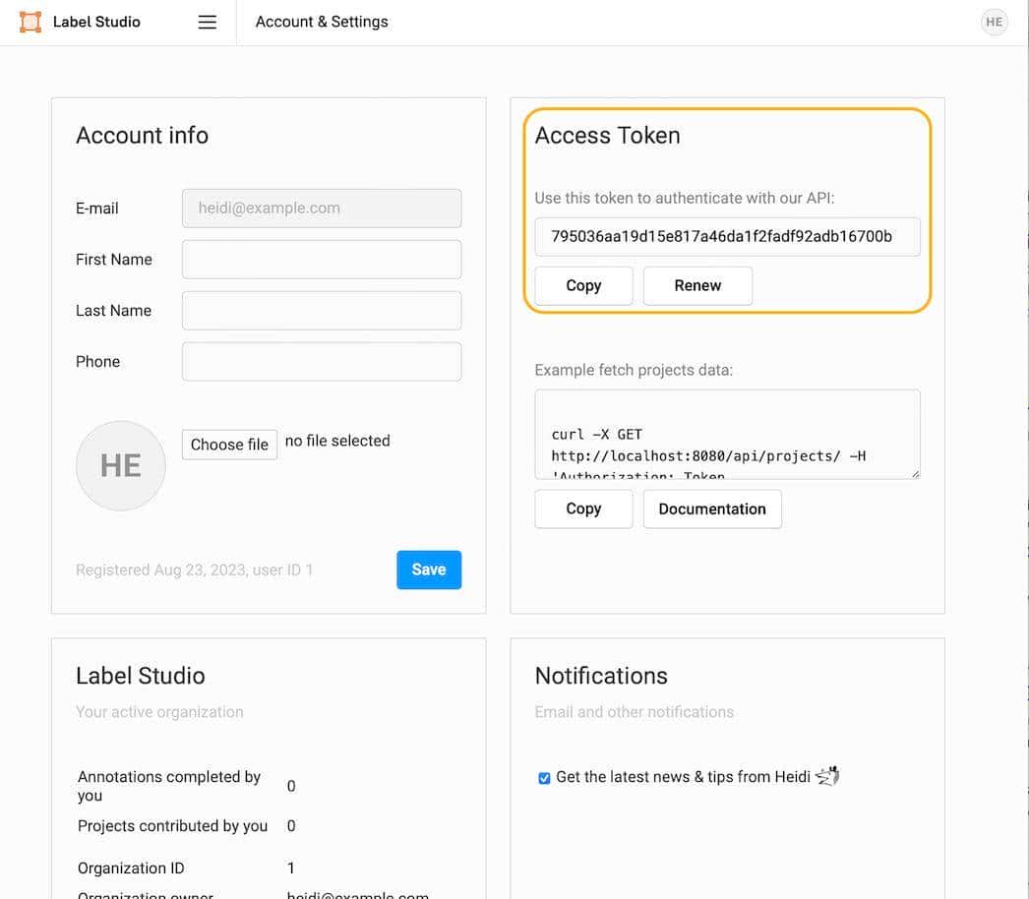Click the disabled E-mail field
The width and height of the screenshot is (1029, 899).
pyautogui.click(x=322, y=209)
